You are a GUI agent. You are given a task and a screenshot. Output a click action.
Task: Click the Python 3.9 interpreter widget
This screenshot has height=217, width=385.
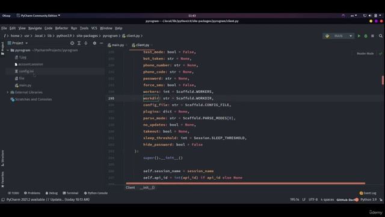point(368,200)
